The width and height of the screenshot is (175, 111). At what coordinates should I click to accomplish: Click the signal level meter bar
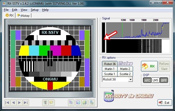[103, 38]
